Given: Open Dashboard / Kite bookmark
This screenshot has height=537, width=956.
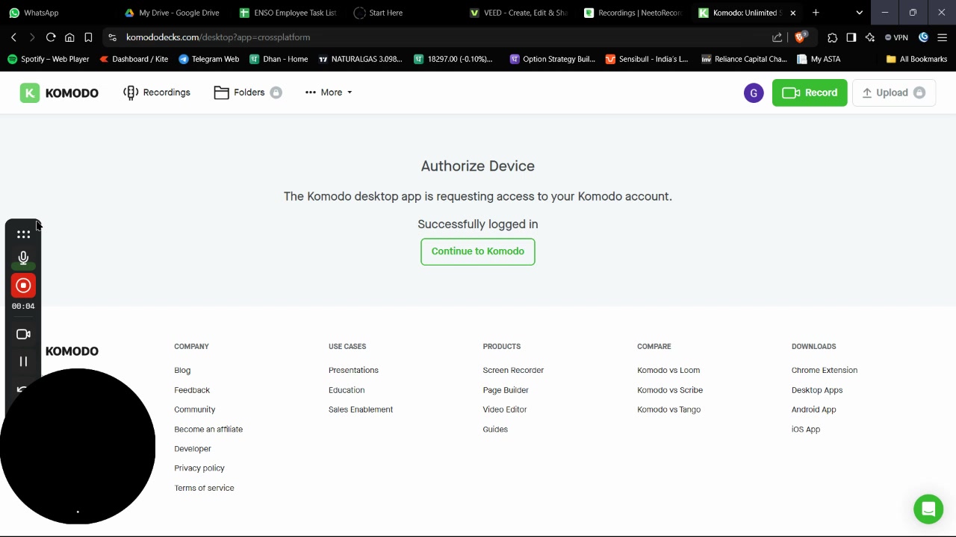Looking at the screenshot, I should click(x=134, y=59).
